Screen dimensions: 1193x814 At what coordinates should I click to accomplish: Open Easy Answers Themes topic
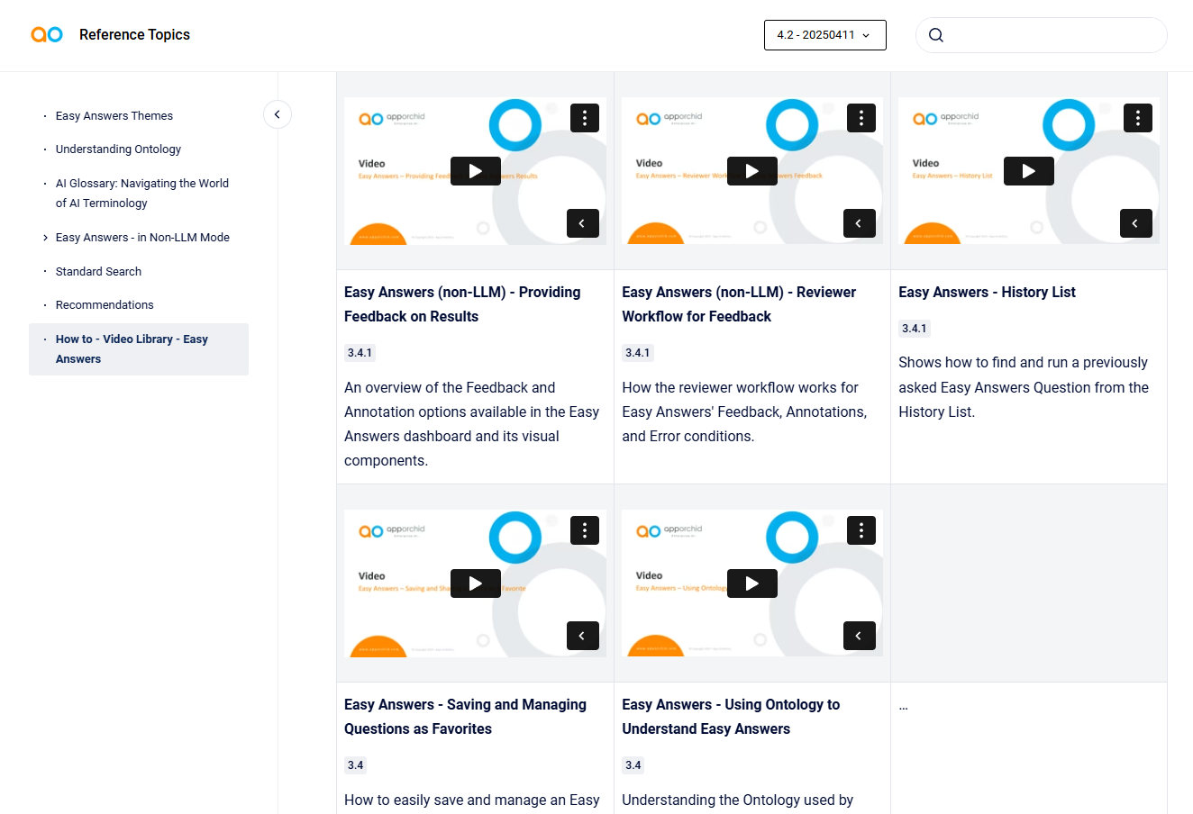(x=114, y=116)
